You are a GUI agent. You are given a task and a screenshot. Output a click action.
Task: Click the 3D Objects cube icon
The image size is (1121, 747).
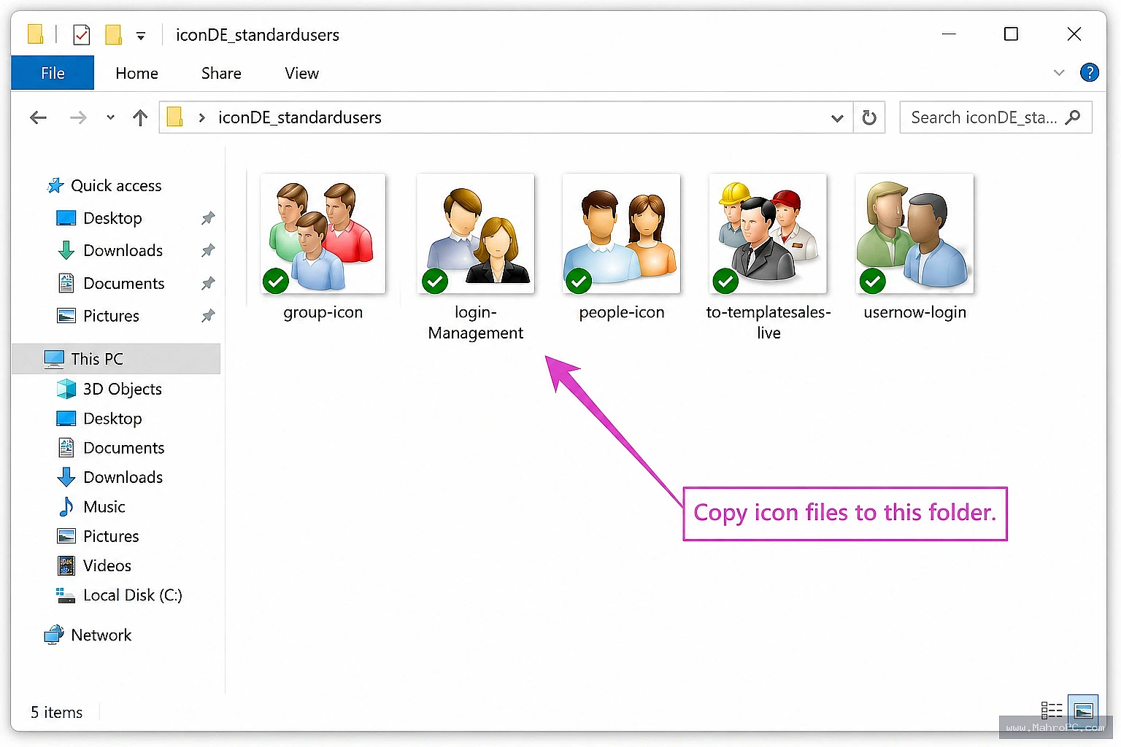(66, 389)
